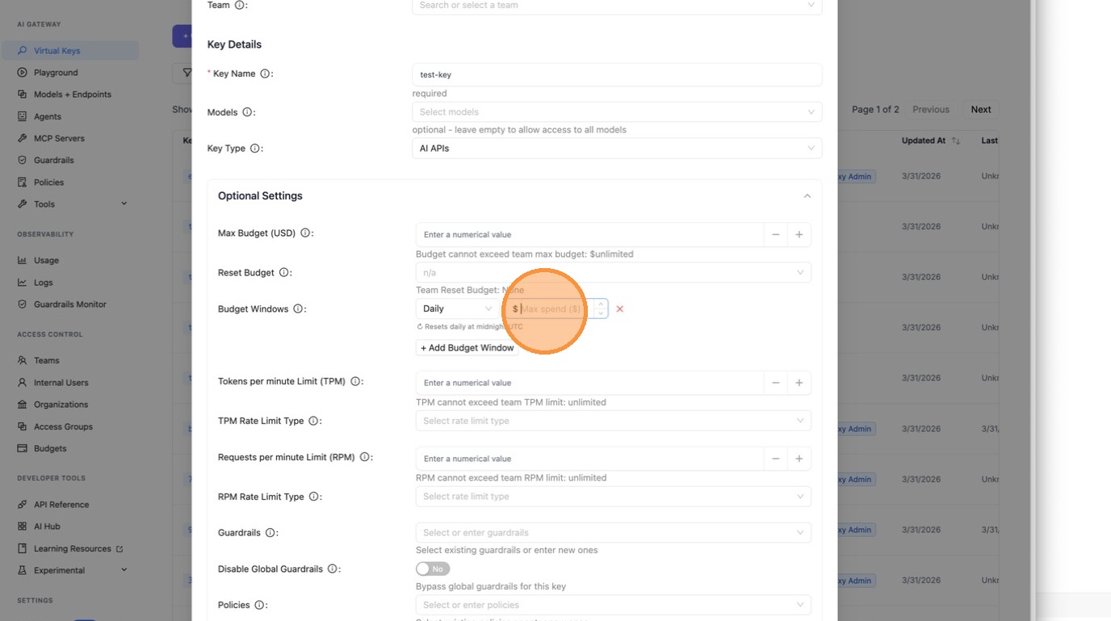Expand the Tools sidebar chevron

(124, 204)
